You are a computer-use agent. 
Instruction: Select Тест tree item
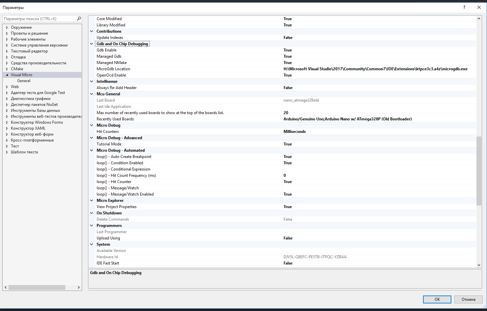pos(15,146)
